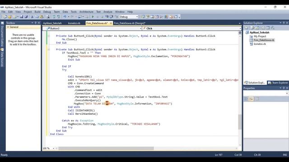Close the Frm_DataSiswa.vb editor tab

111,23
